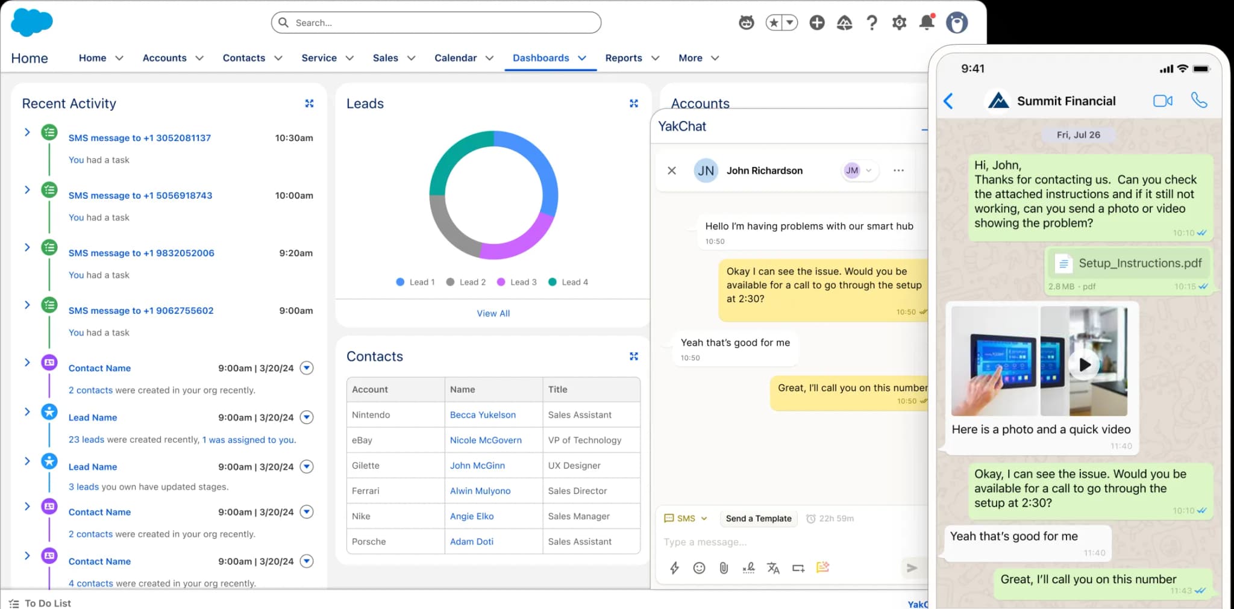The image size is (1234, 609).
Task: Open YakChat conversation more options dots
Action: (x=898, y=170)
